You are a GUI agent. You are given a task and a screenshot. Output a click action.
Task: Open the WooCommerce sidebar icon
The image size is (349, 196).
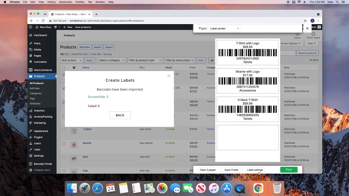coord(31,70)
